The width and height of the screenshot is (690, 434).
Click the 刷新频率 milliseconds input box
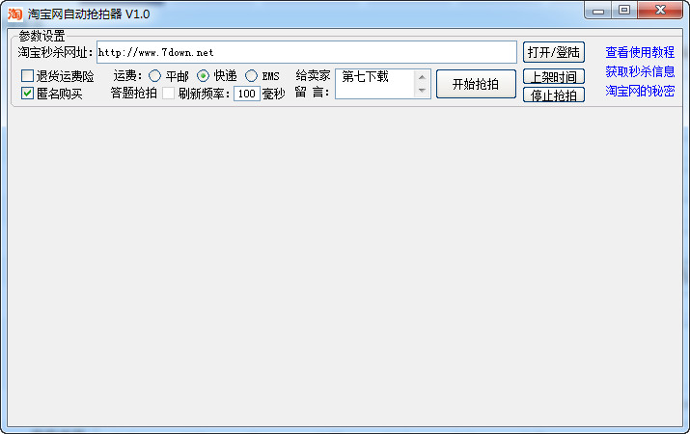click(x=247, y=94)
